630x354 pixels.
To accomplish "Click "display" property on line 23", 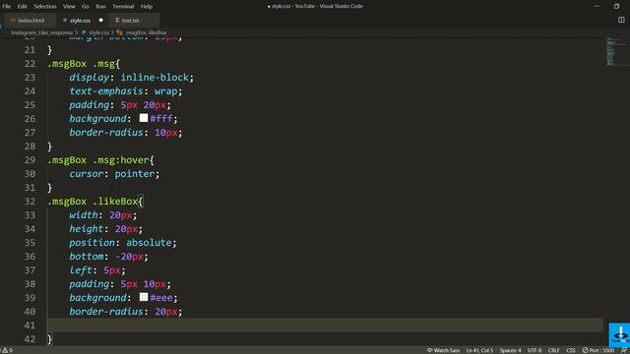I will coord(90,77).
